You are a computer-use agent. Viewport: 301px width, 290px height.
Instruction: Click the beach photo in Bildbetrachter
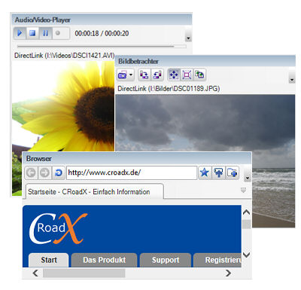pyautogui.click(x=205, y=123)
